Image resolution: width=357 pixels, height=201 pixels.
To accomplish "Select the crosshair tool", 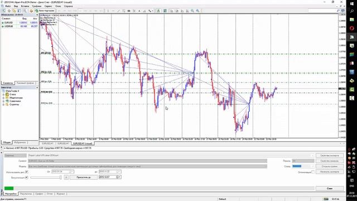I will coord(9,11).
